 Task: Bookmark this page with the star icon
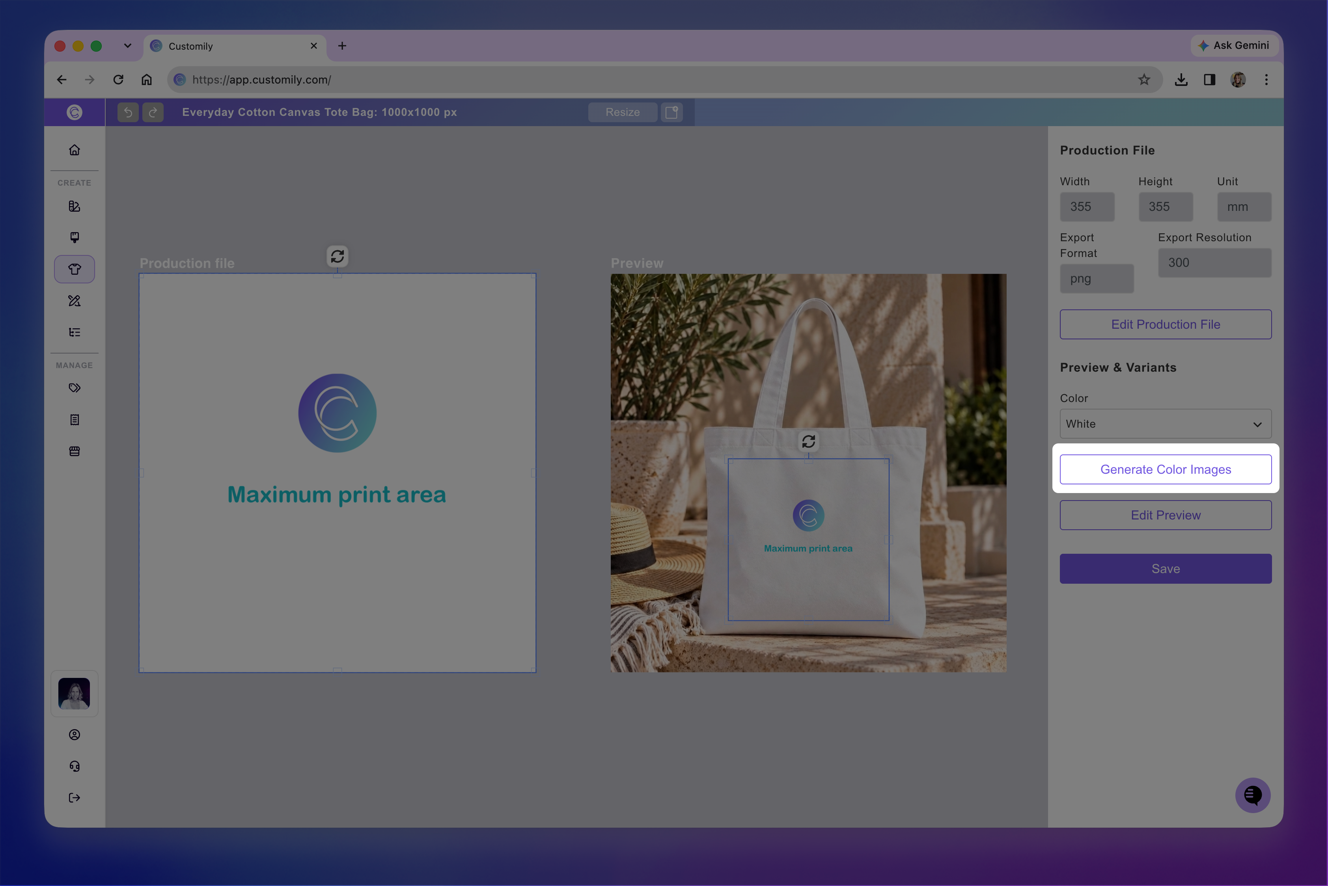1144,80
